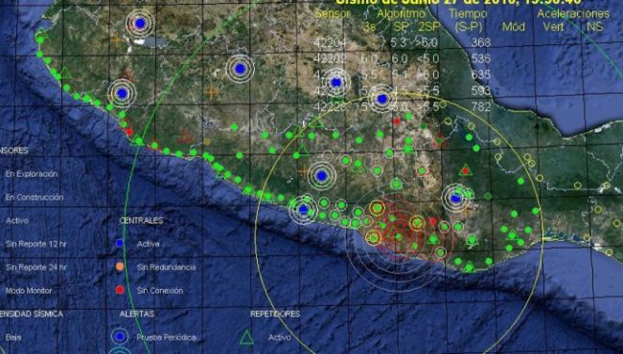Select the Sin Reporte 24 hr legend entry

pyautogui.click(x=36, y=267)
